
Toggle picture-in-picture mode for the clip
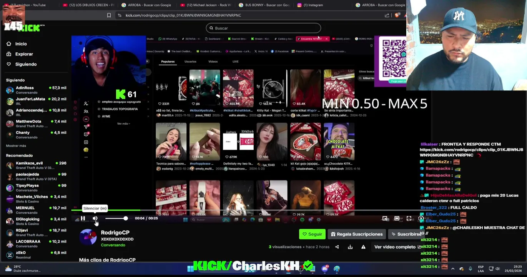[x=385, y=219]
